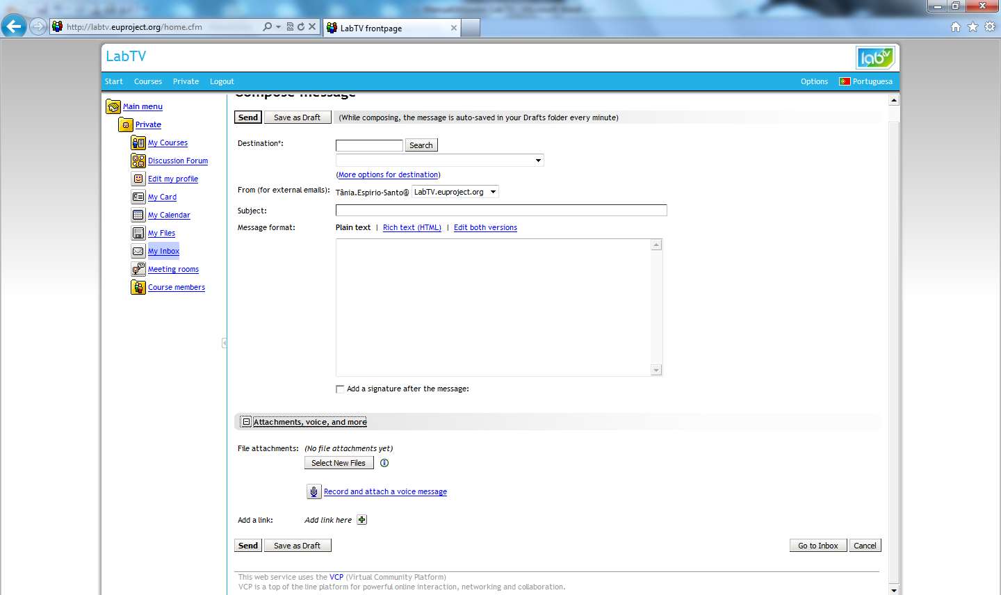Screen dimensions: 1001x595
Task: Click the Portuguesa language link
Action: pos(872,81)
